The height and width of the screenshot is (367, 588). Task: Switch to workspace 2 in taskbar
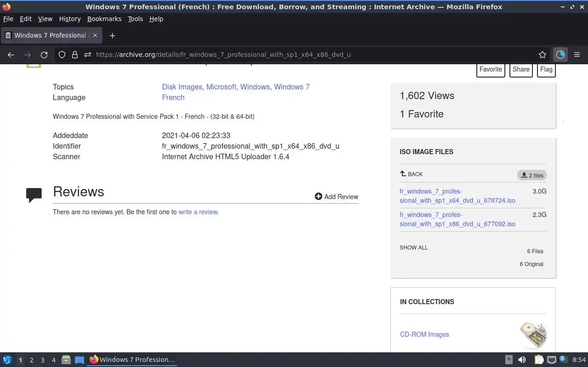pyautogui.click(x=31, y=360)
